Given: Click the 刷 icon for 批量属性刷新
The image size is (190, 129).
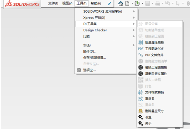Looking at the screenshot, I should [x=141, y=42].
